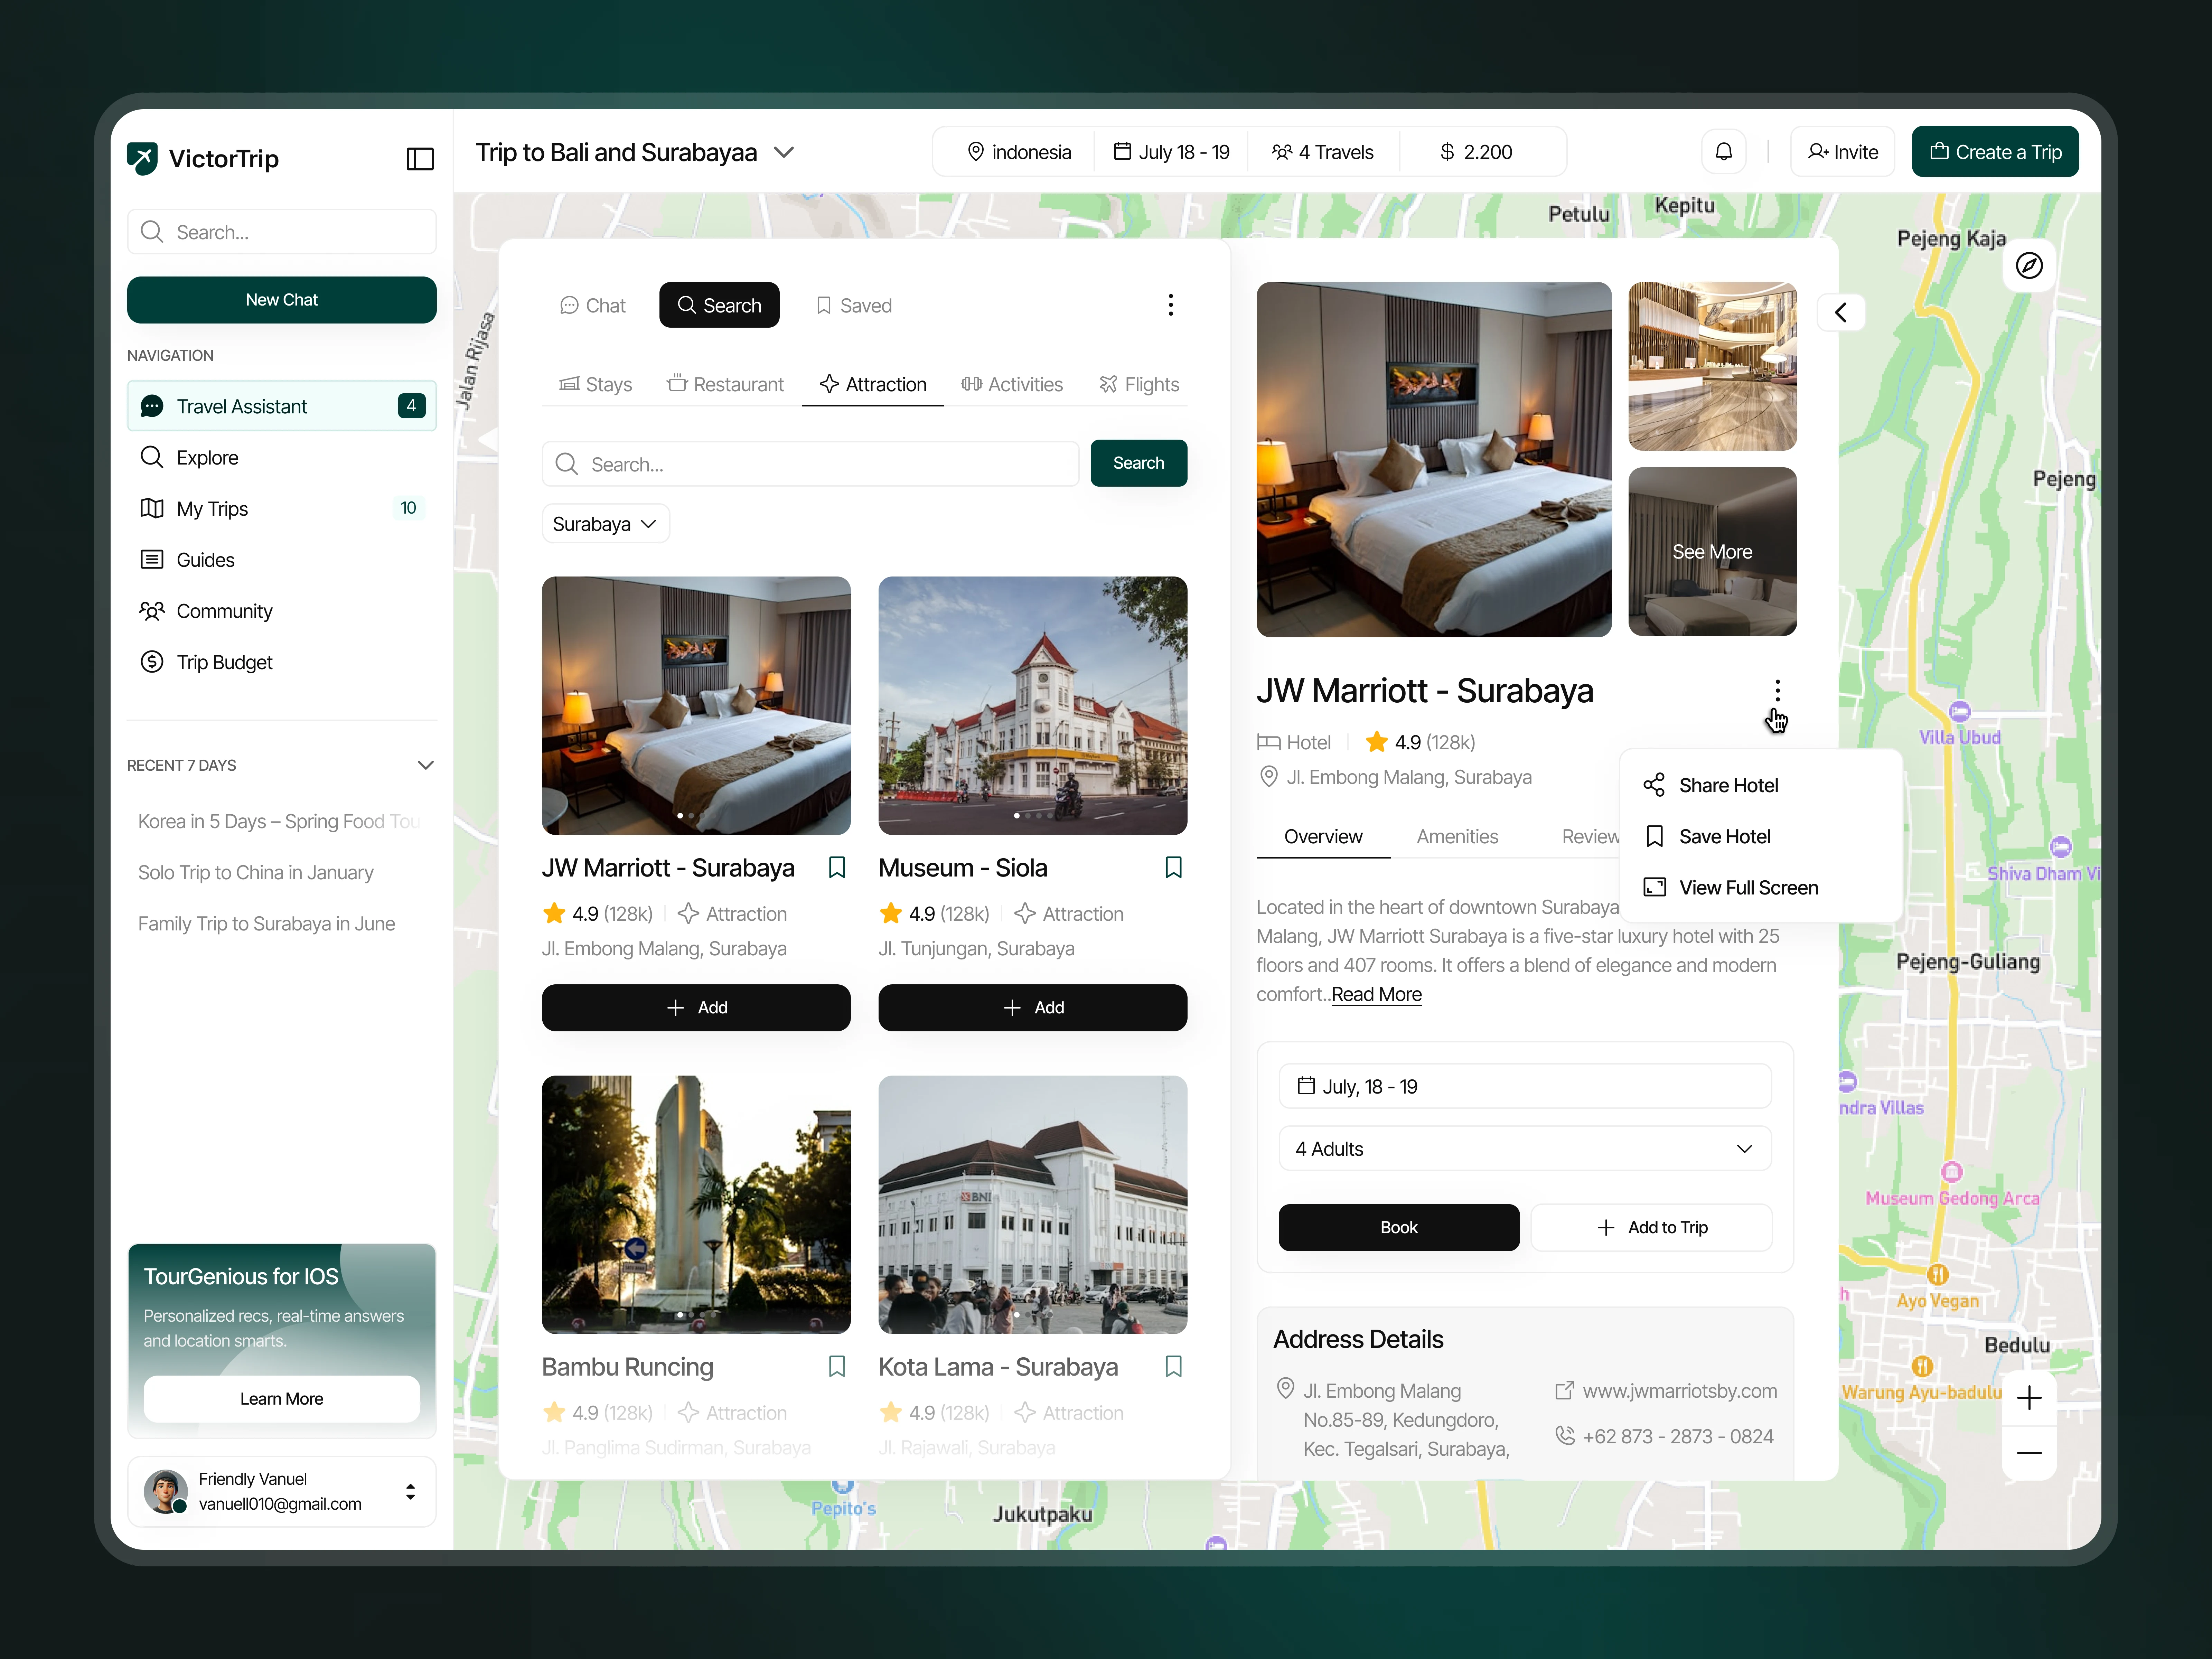The image size is (2212, 1659).
Task: Collapse the sidebar panel icon
Action: (420, 159)
